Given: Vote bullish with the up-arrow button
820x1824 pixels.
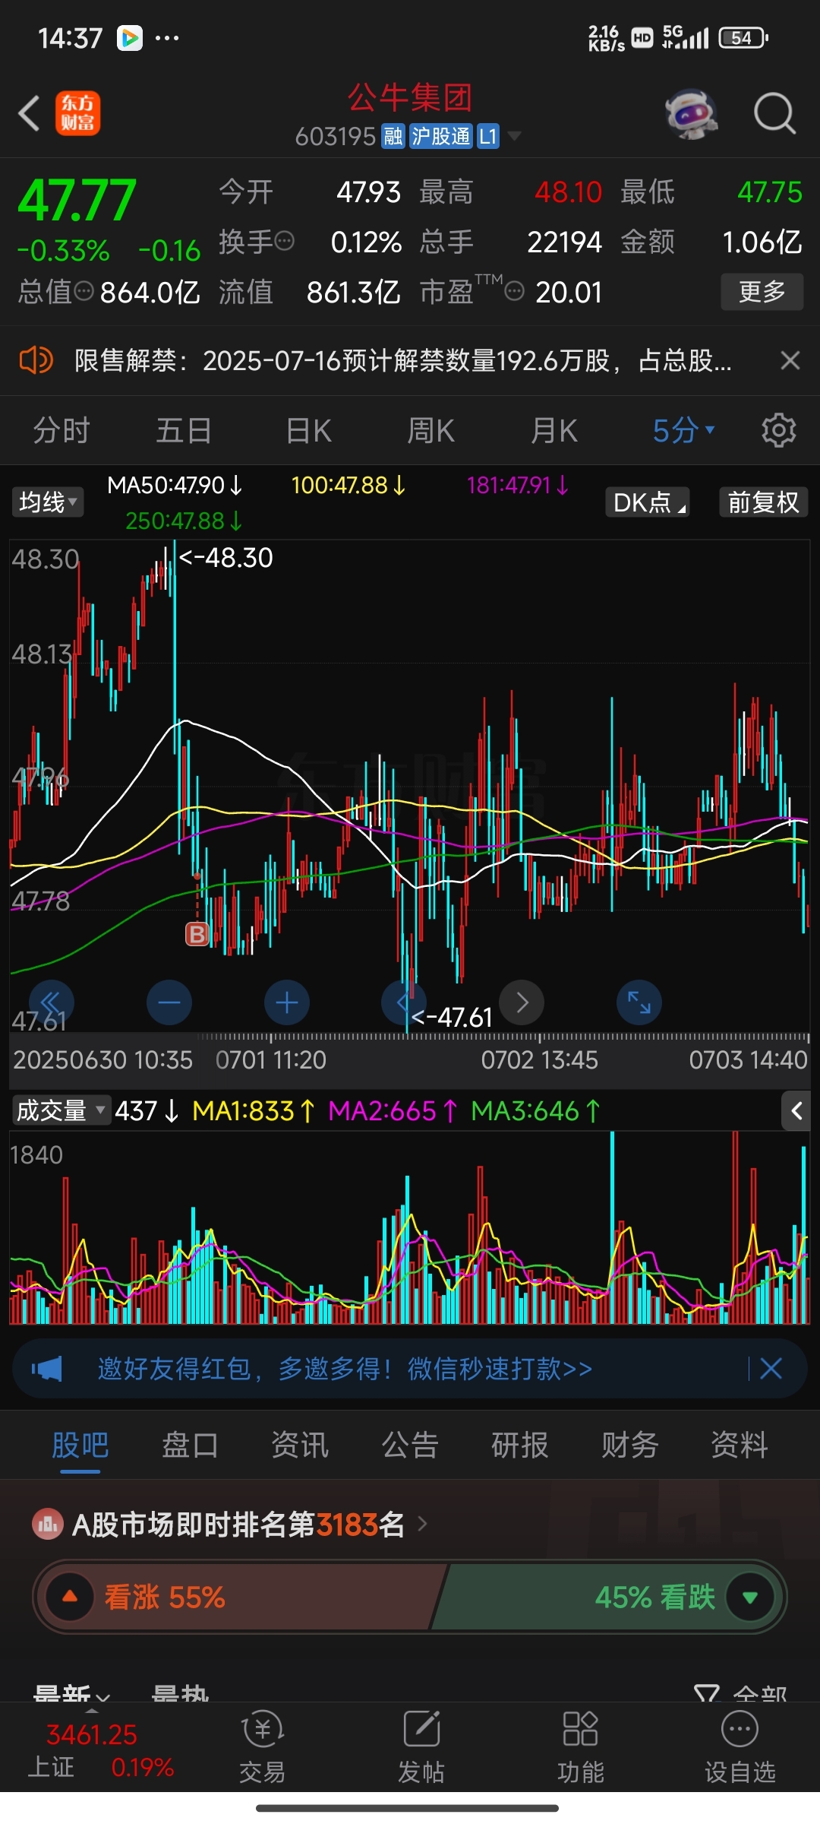Looking at the screenshot, I should point(70,1597).
